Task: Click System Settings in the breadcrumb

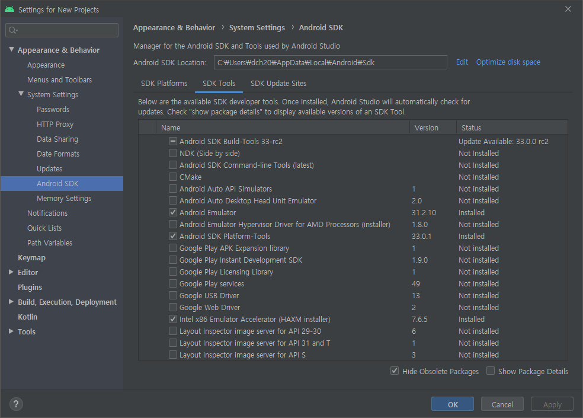Action: (x=257, y=27)
